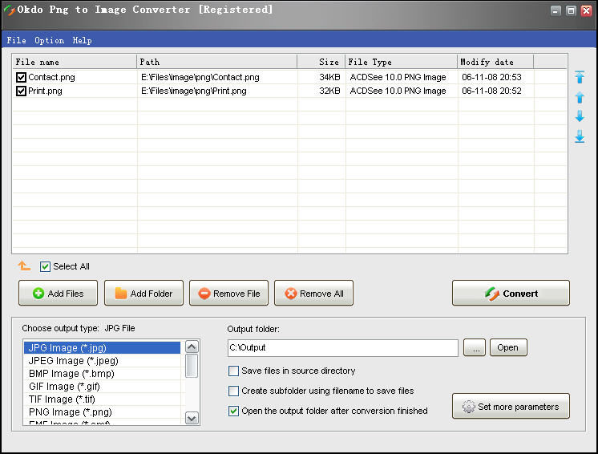
Task: Enable Create subfolder using filename option
Action: point(233,391)
